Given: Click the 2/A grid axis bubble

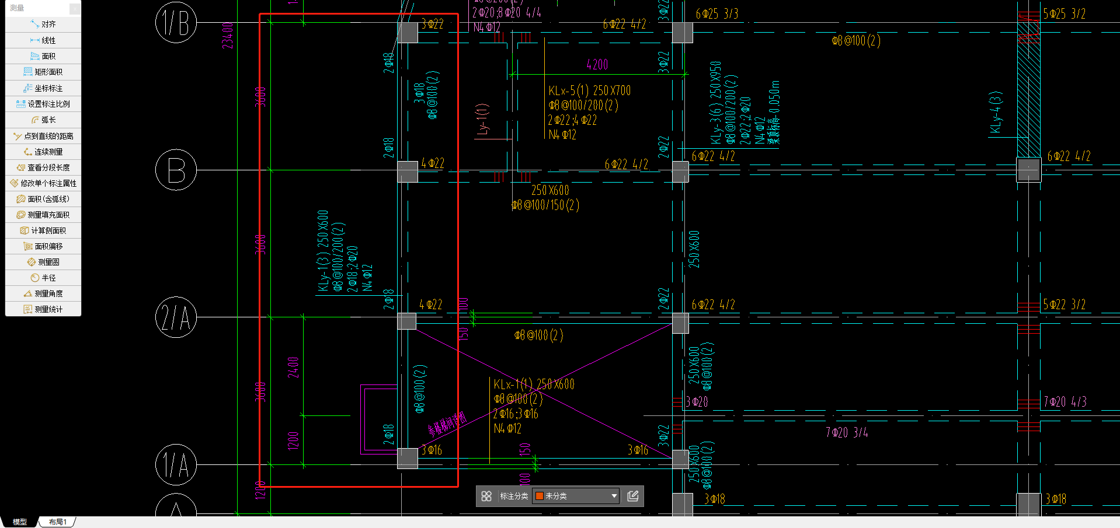Looking at the screenshot, I should coord(176,317).
